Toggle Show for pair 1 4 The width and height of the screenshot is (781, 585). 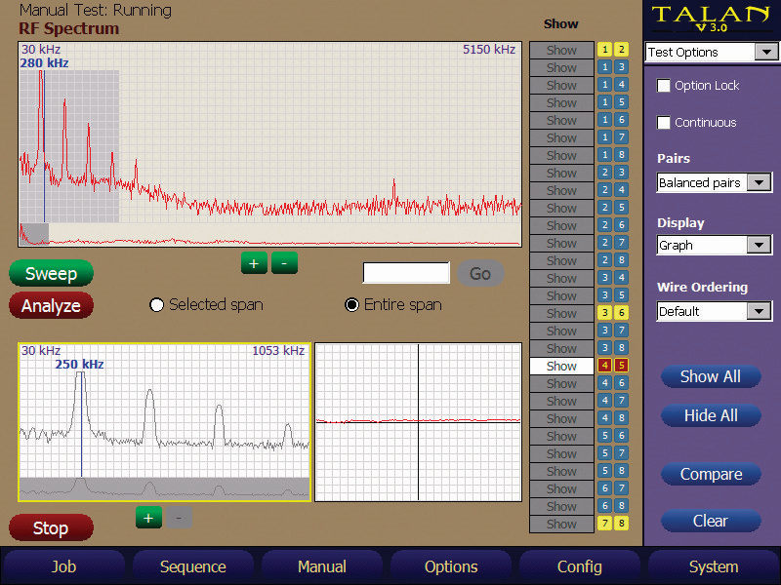[562, 85]
